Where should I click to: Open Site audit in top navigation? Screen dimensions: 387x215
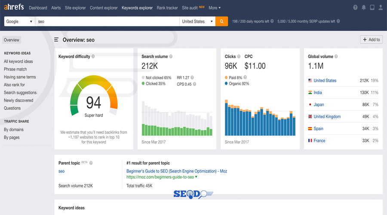[190, 8]
